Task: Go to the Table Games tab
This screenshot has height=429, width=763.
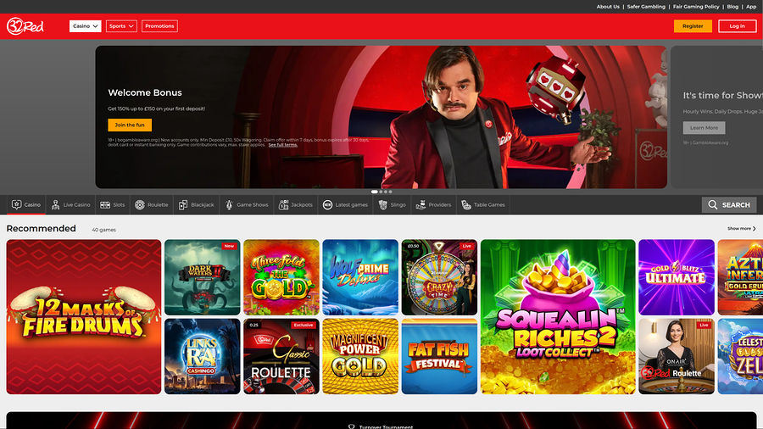Action: tap(483, 205)
